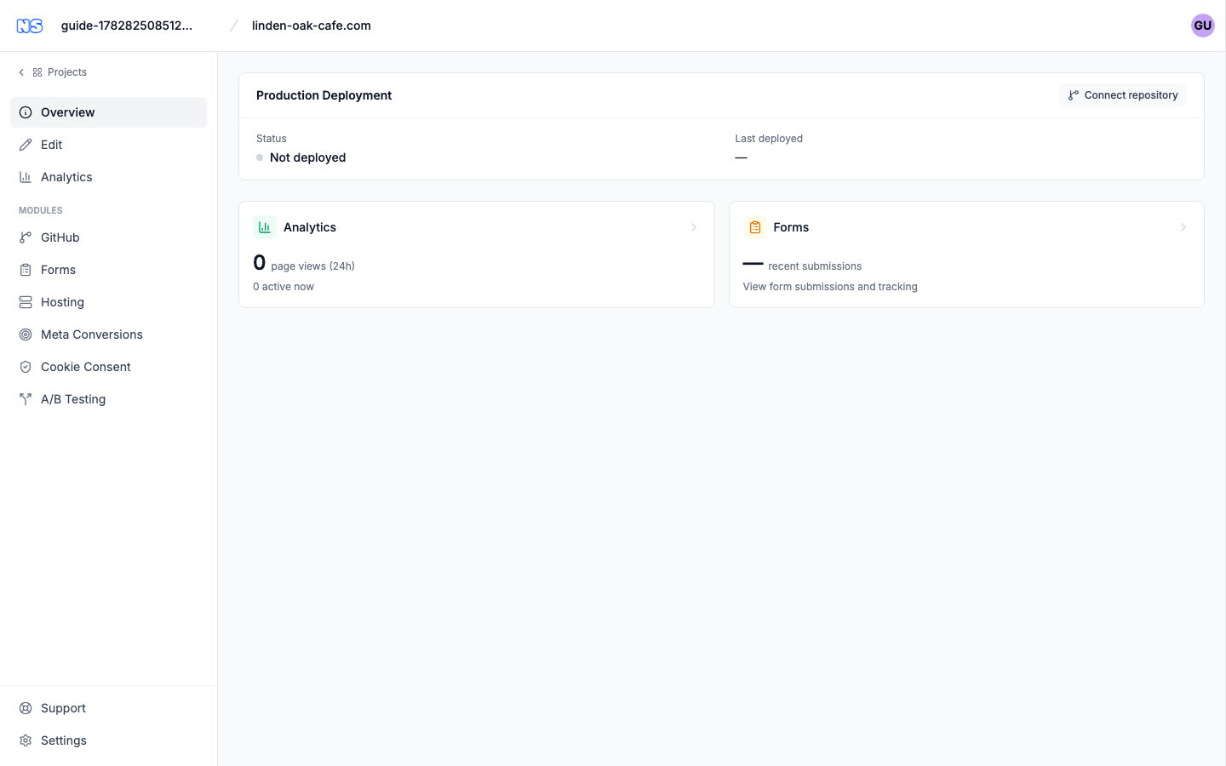Click the Overview info icon in sidebar
The image size is (1226, 766).
26,112
